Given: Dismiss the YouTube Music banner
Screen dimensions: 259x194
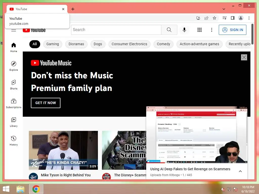Looking at the screenshot, I should point(244,57).
